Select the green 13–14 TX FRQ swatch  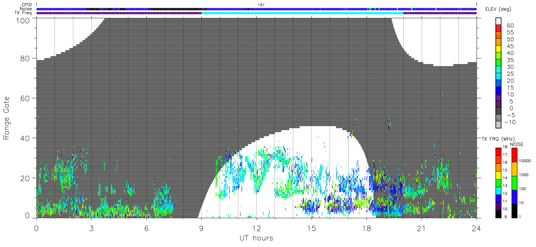click(499, 183)
